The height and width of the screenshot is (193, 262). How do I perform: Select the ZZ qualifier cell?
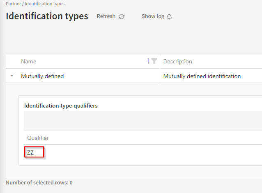pyautogui.click(x=31, y=153)
